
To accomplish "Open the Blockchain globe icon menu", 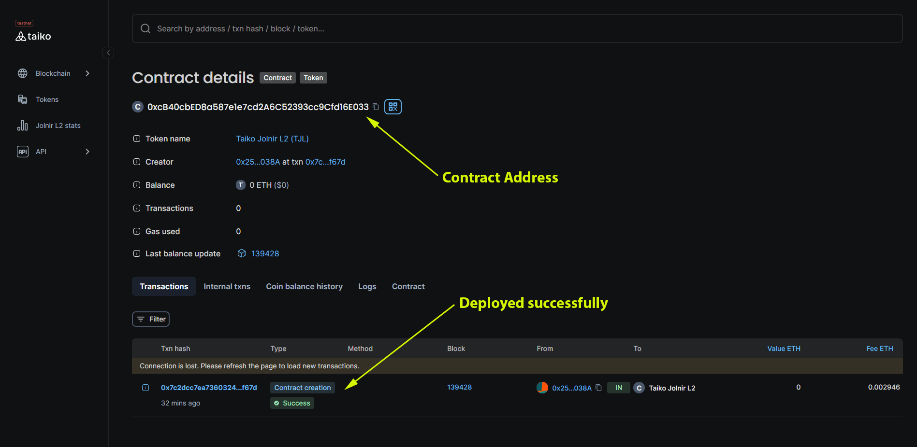I will pyautogui.click(x=23, y=73).
